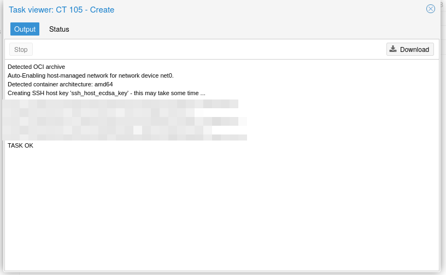This screenshot has width=446, height=275.
Task: Click the download arrow icon
Action: click(393, 49)
